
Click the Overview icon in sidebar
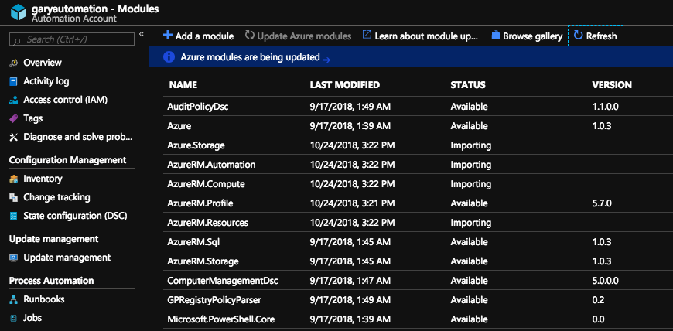point(14,63)
